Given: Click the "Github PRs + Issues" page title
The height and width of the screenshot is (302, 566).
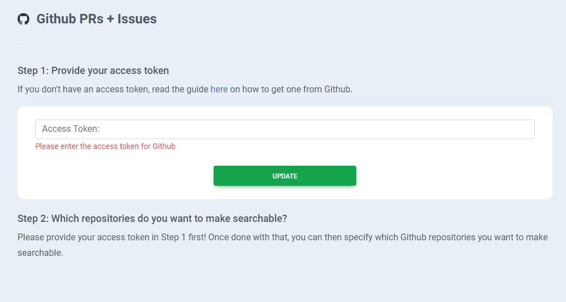Looking at the screenshot, I should point(96,19).
